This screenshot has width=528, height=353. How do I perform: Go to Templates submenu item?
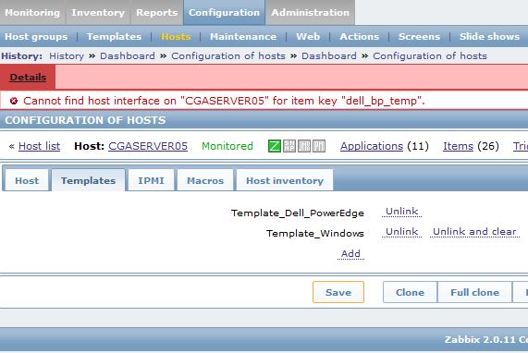114,36
